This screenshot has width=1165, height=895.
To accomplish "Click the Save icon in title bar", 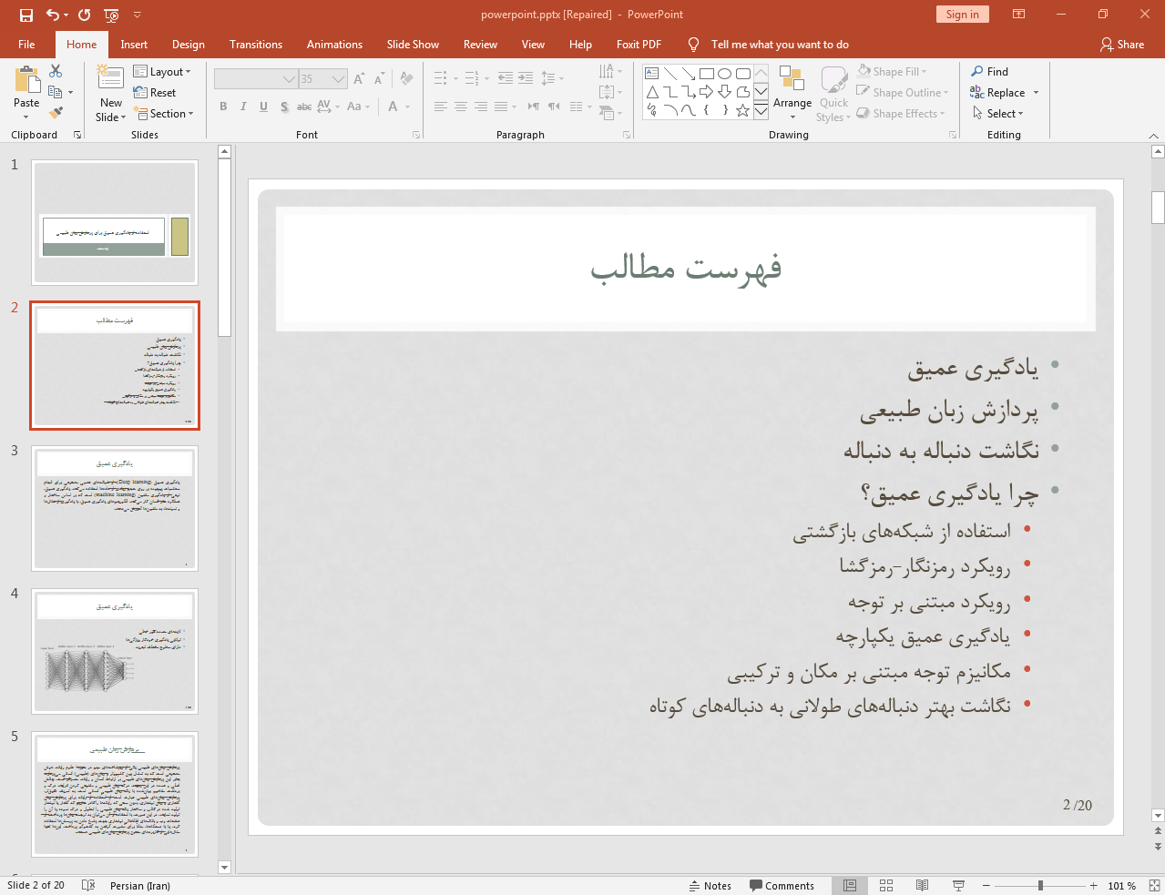I will click(x=26, y=15).
